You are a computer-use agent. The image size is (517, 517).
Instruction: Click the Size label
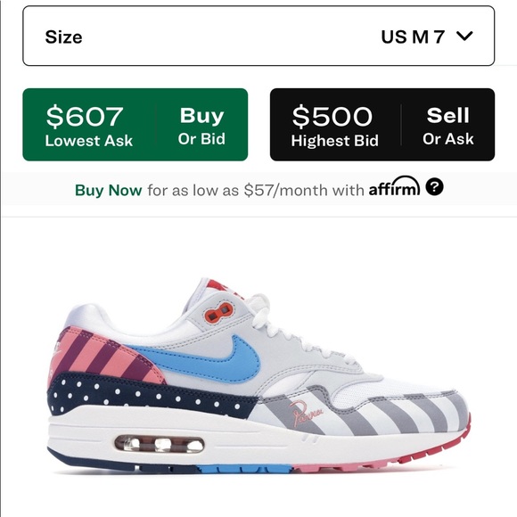tap(63, 37)
